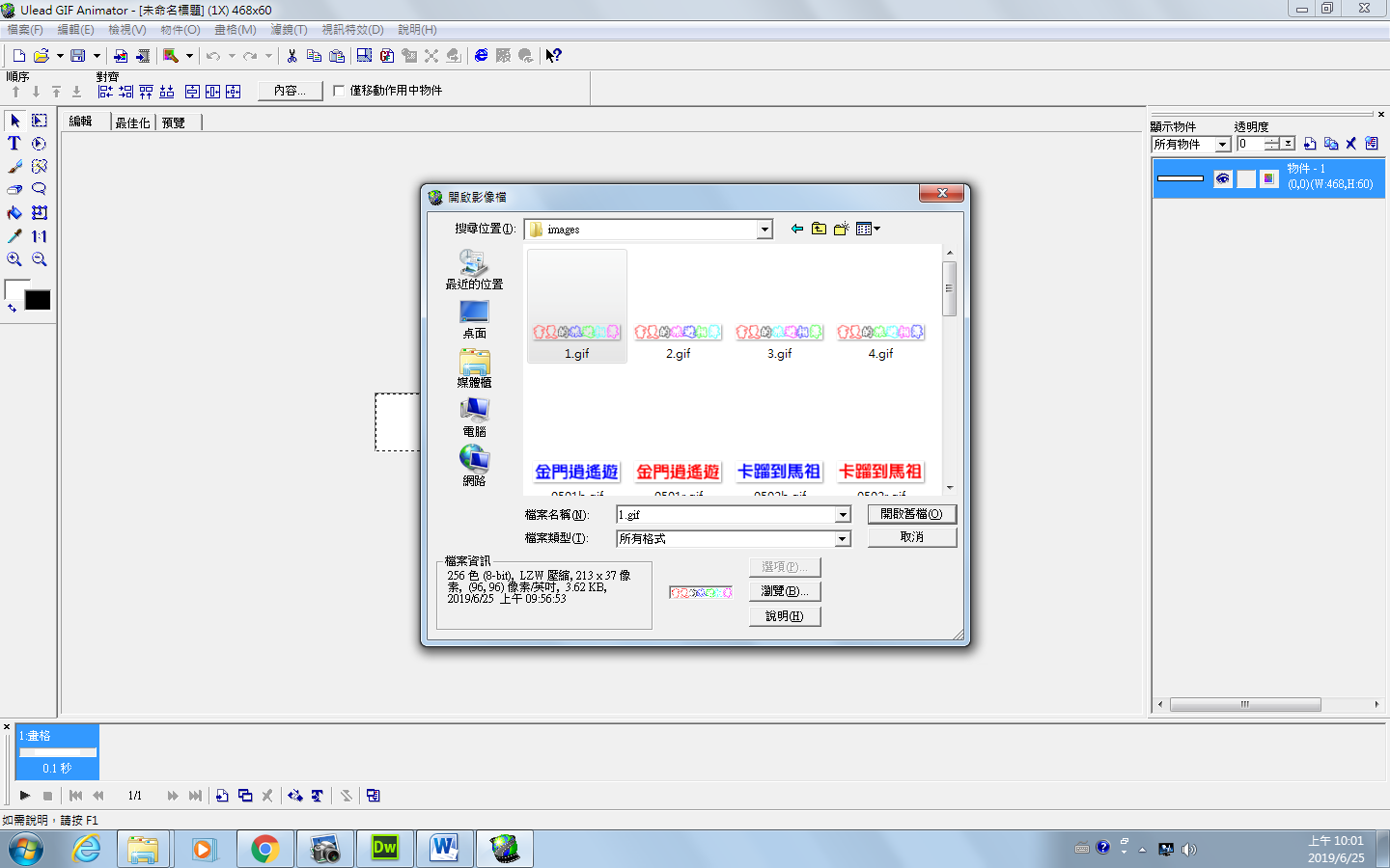Click Create New Folder icon in dialog

pos(842,229)
